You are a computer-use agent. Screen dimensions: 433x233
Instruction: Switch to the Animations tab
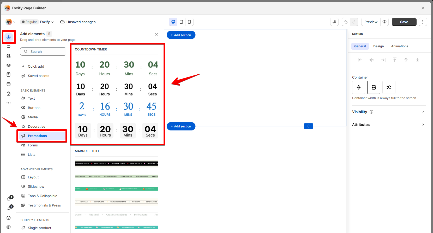pyautogui.click(x=400, y=46)
